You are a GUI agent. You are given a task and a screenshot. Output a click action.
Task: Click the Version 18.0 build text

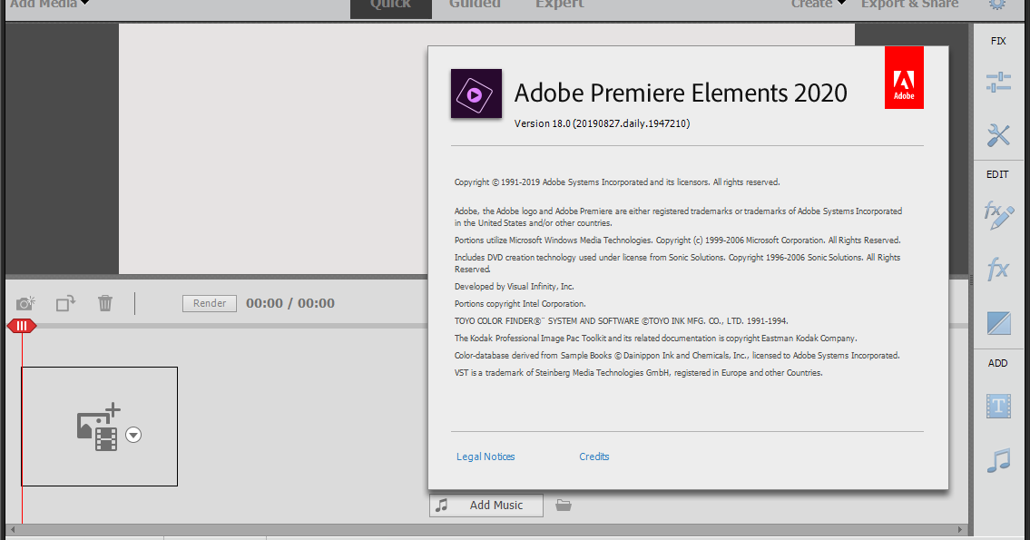602,123
